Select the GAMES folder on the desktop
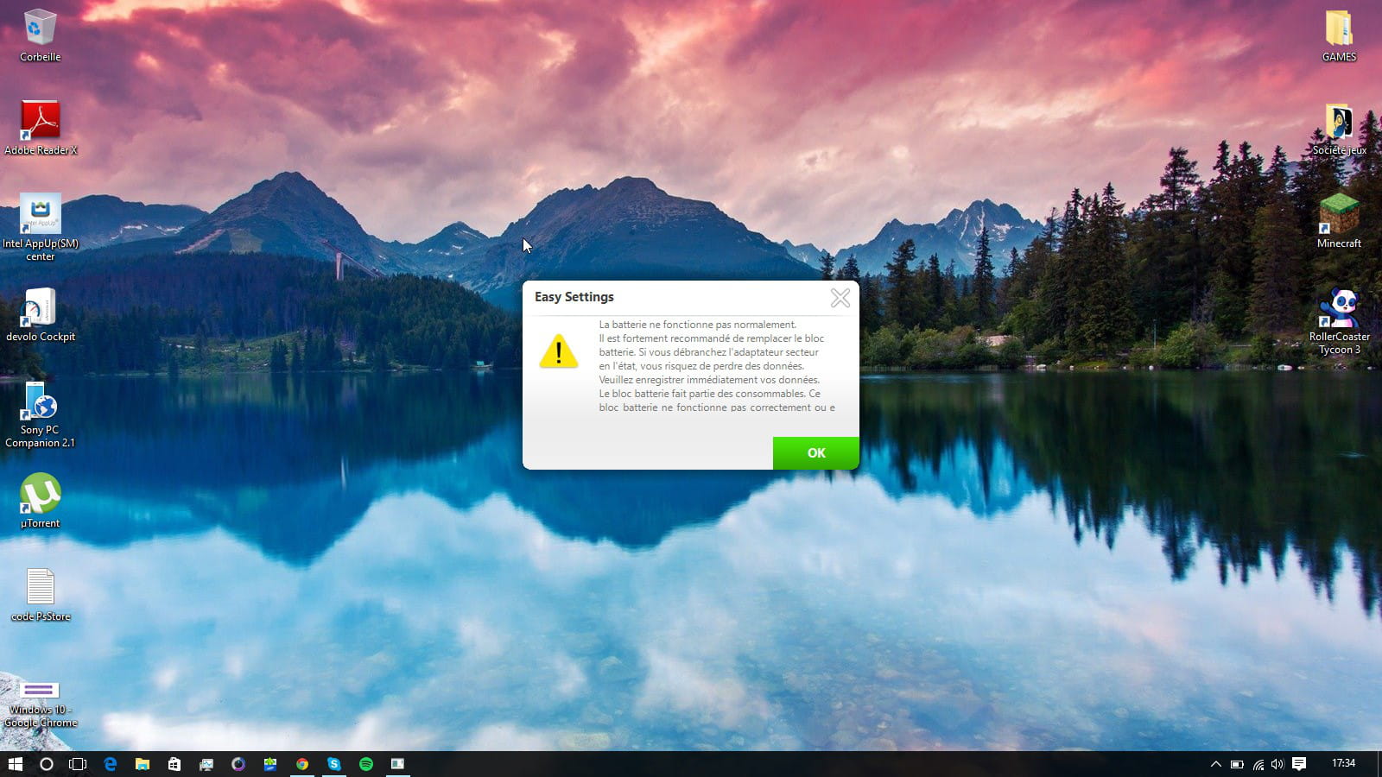The width and height of the screenshot is (1382, 777). (1339, 35)
